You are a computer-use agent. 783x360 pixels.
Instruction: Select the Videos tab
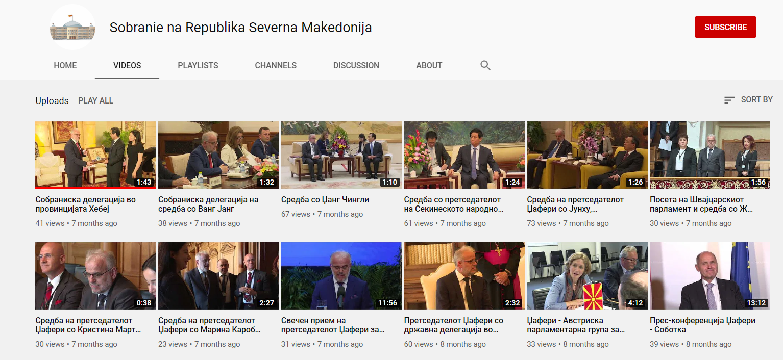pyautogui.click(x=127, y=65)
